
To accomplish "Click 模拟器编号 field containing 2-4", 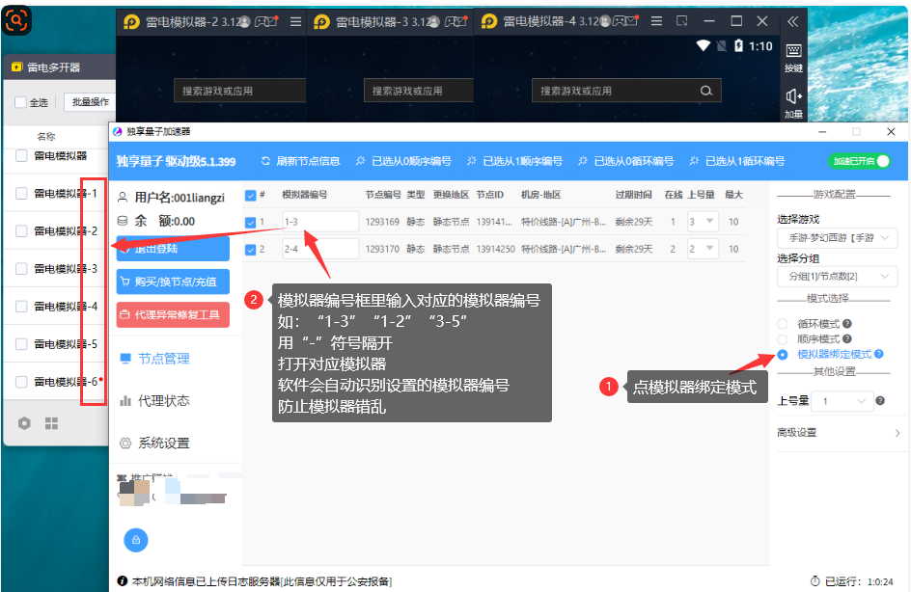I will [x=320, y=249].
